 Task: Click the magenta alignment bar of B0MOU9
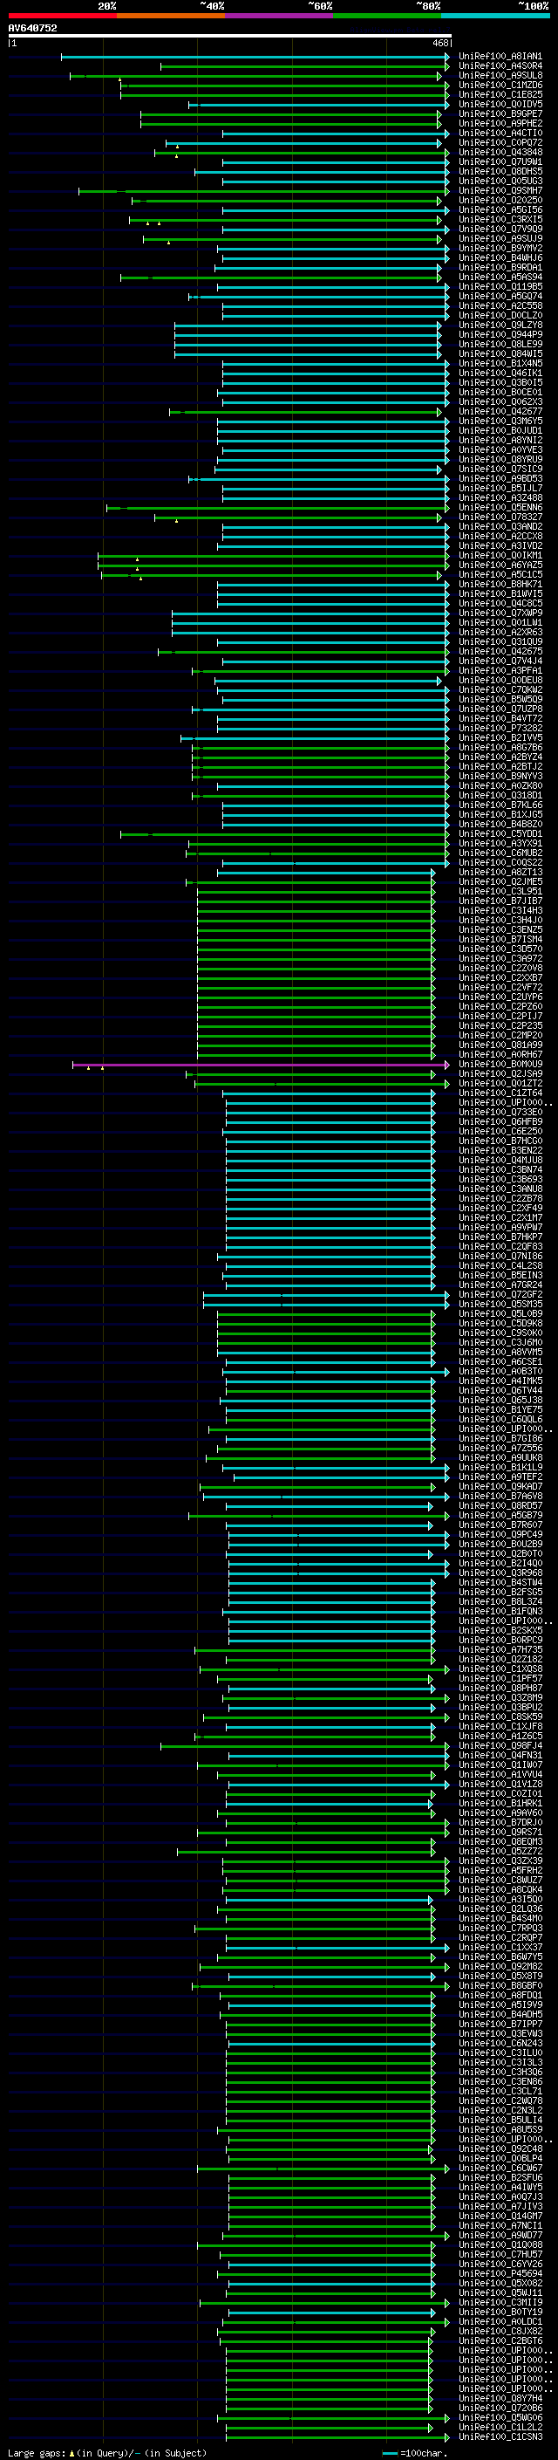[x=261, y=1064]
